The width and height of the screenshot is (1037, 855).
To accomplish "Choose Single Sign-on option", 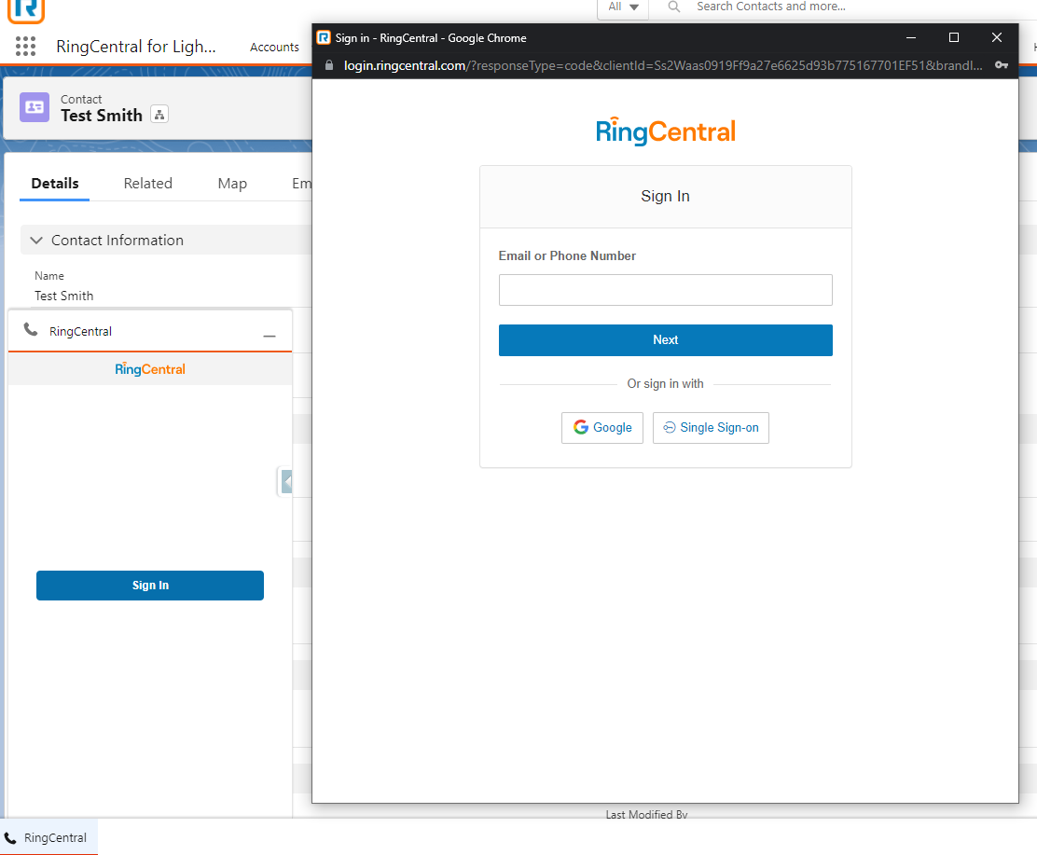I will tap(711, 427).
